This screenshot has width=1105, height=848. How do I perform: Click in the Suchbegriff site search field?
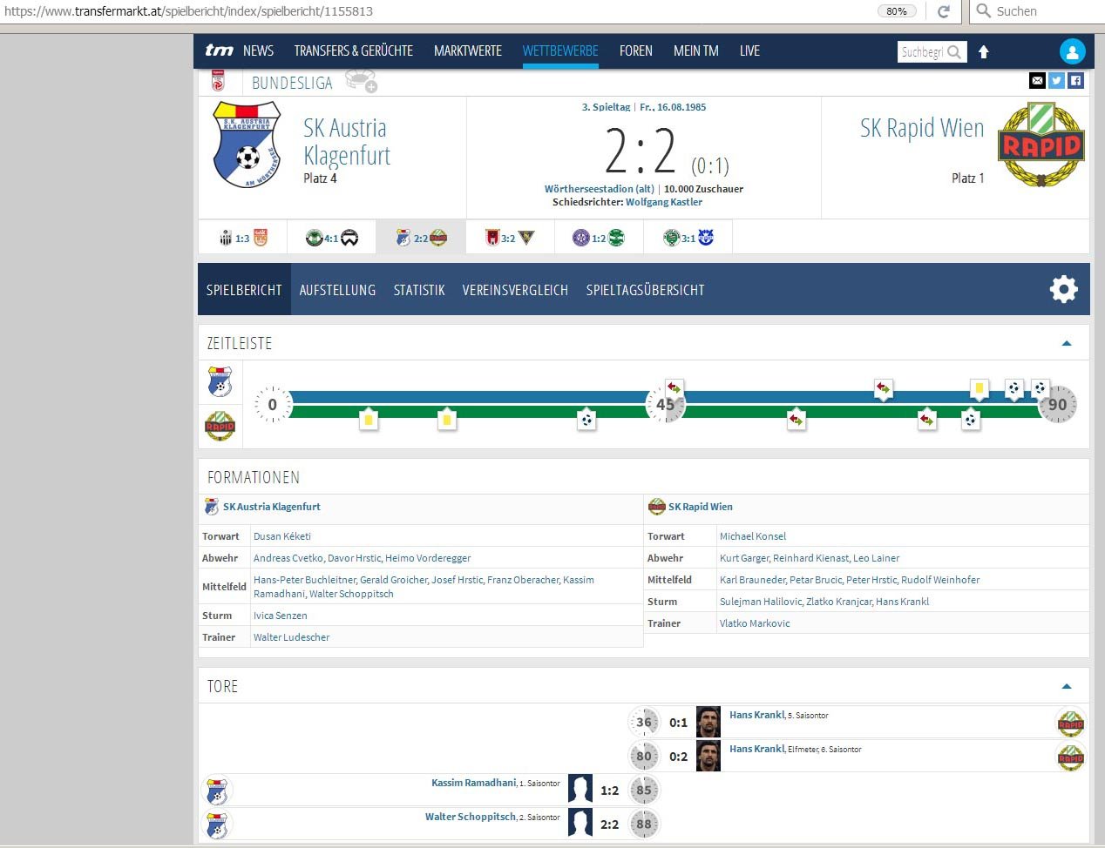coord(922,52)
